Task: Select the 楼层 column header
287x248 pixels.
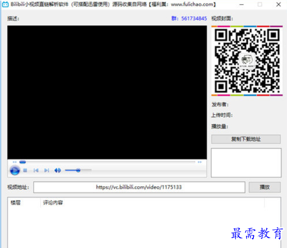Action: point(24,202)
